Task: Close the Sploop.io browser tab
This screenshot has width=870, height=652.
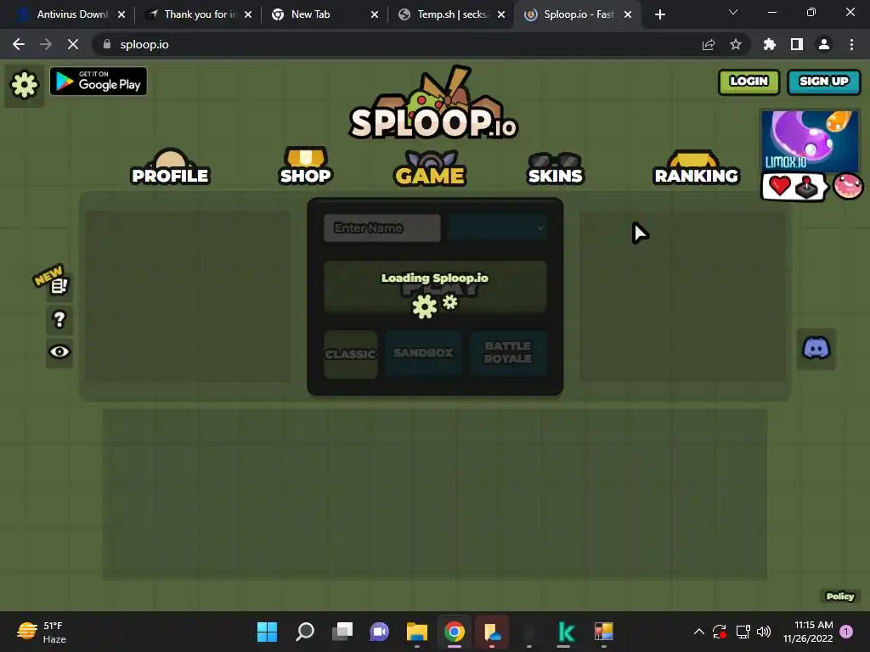Action: tap(628, 15)
